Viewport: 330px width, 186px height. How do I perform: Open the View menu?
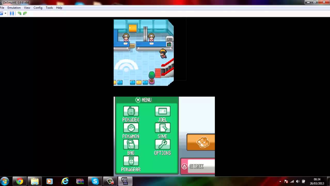coord(27,8)
